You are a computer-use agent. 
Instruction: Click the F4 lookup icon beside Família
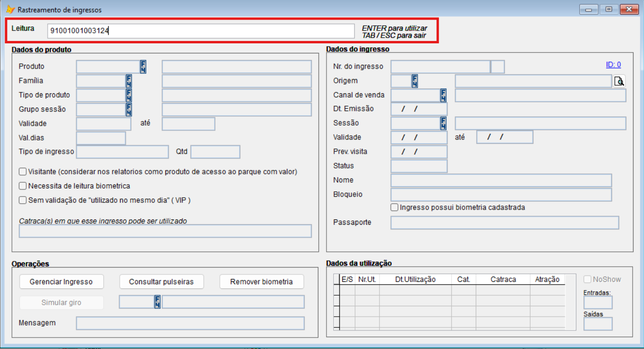click(129, 81)
